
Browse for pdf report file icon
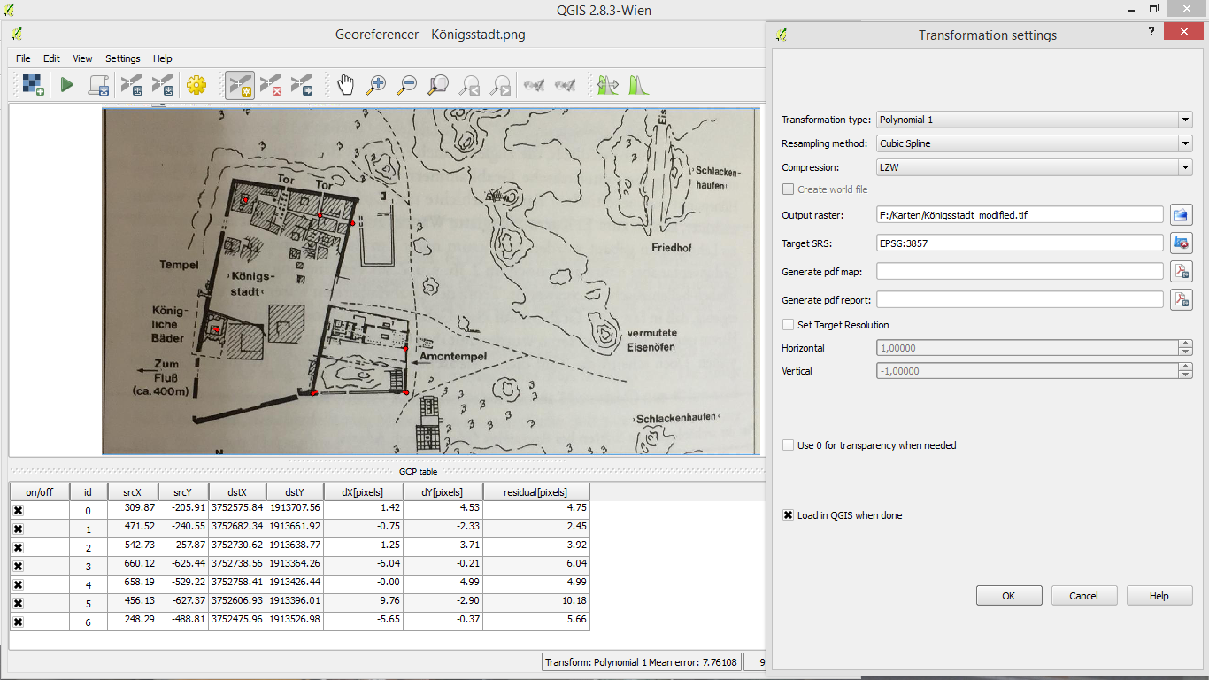pos(1182,299)
